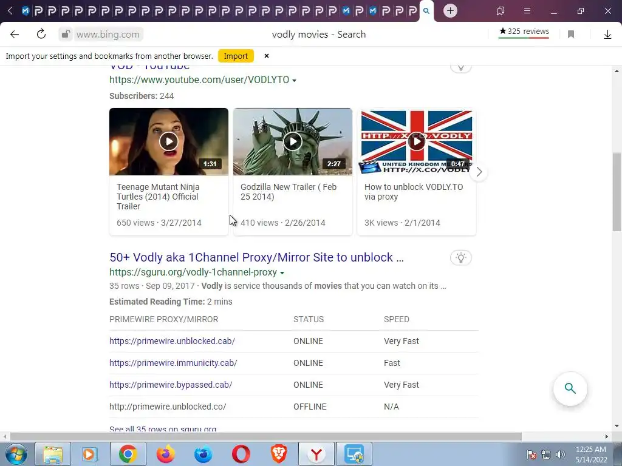Viewport: 622px width, 466px height.
Task: Play the Teenage Mutant Ninja Turtles trailer
Action: click(169, 141)
